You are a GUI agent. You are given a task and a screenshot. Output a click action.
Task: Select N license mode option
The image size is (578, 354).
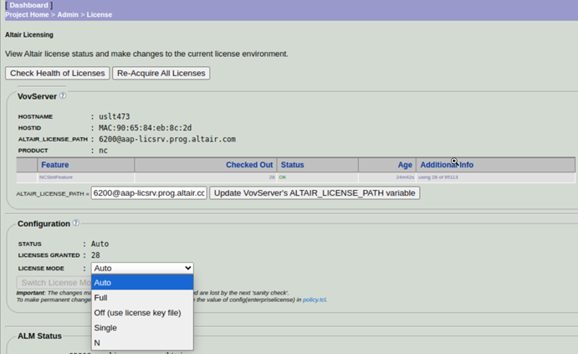coord(142,343)
